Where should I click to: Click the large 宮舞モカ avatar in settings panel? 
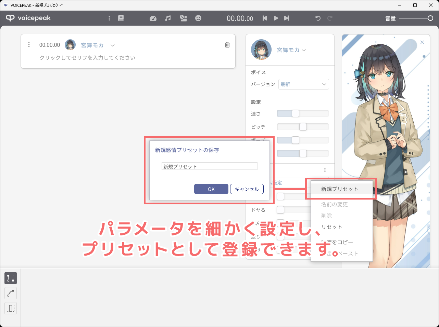click(x=261, y=50)
